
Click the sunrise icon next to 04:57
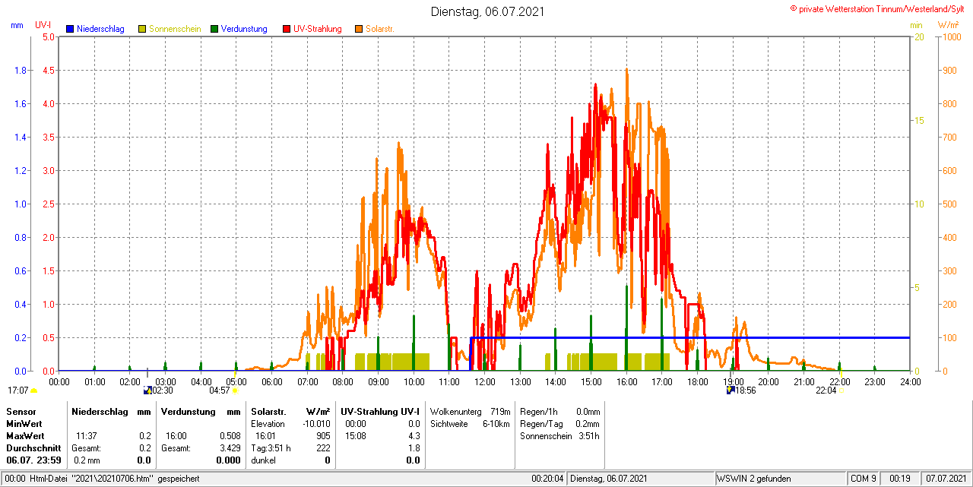[235, 391]
